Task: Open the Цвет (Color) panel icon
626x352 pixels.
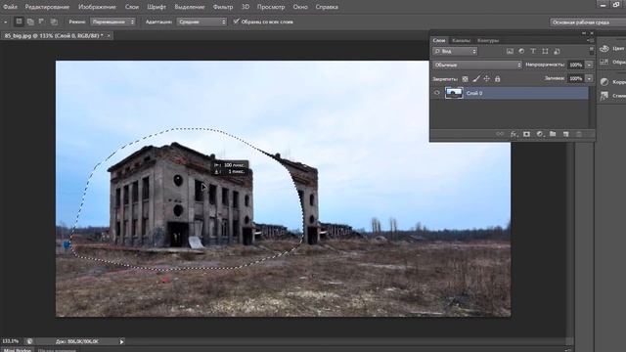Action: coord(604,48)
